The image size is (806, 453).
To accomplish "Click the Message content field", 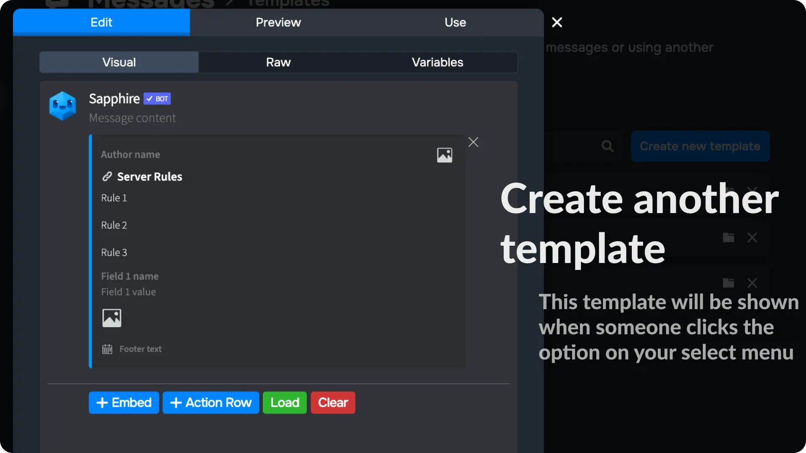I will click(133, 118).
